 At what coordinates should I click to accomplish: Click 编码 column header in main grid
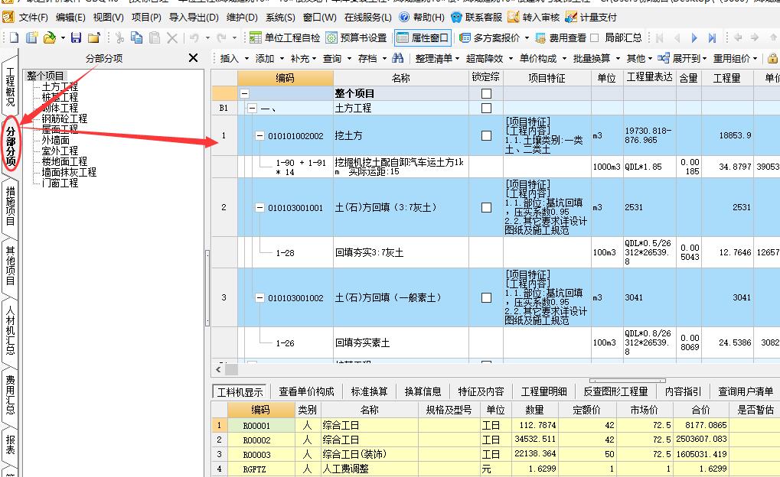(285, 78)
